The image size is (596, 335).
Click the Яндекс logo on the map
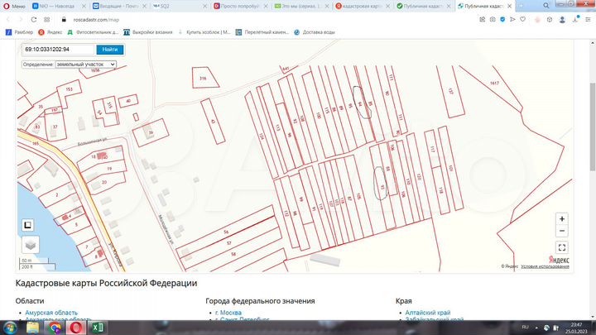coord(559,260)
